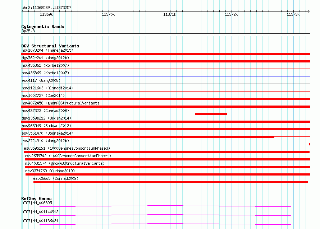The width and height of the screenshot is (320, 229).
Task: Select the esv4117 (Wang2008) variant label
Action: click(41, 80)
